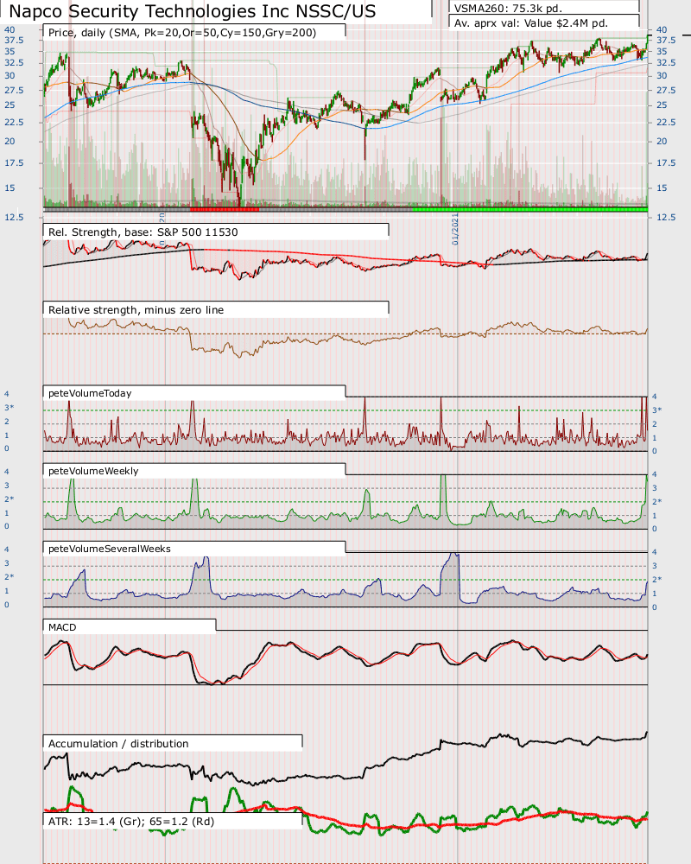The height and width of the screenshot is (864, 691).
Task: Select the Price, daily SMA panel label
Action: click(182, 33)
